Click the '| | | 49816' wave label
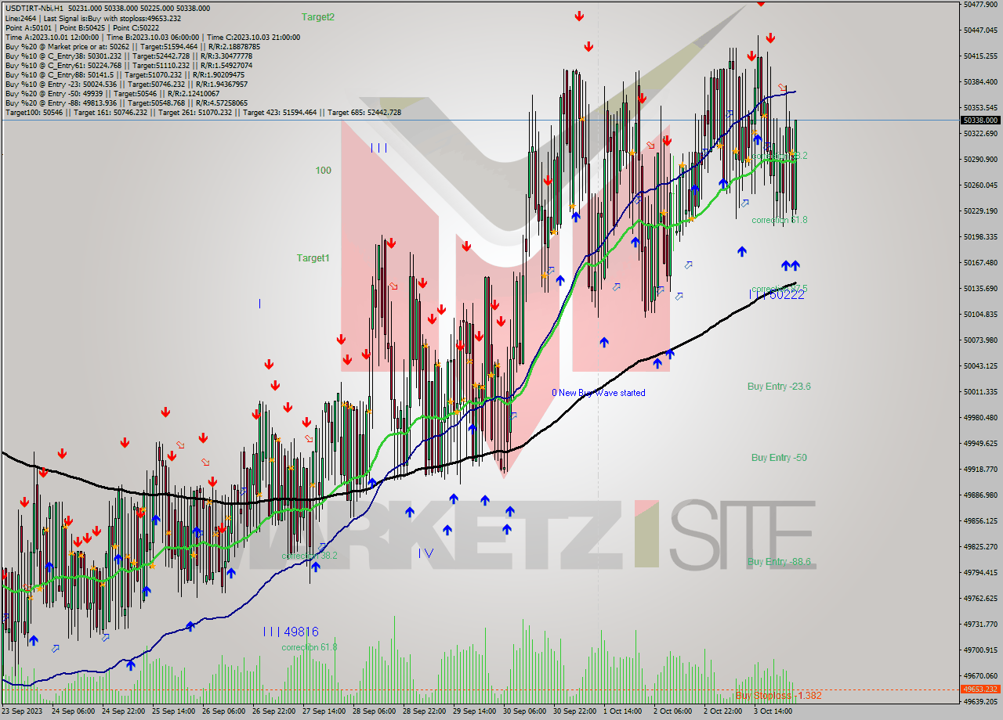This screenshot has width=1003, height=720. tap(291, 632)
